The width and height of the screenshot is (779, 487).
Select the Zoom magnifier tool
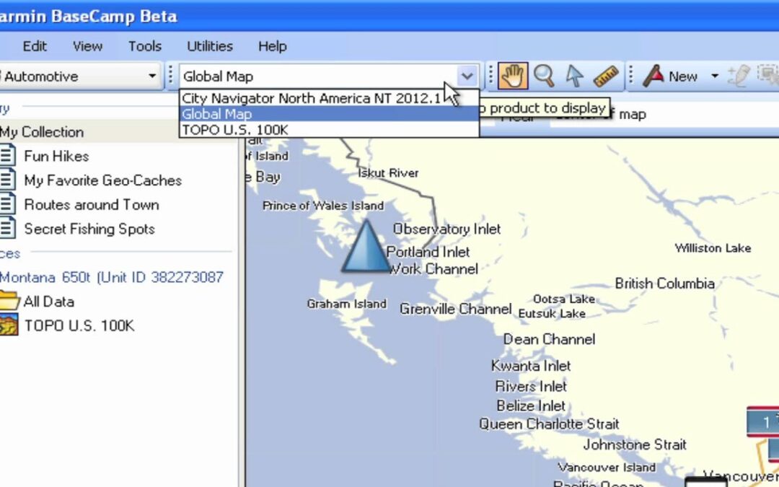click(x=544, y=76)
